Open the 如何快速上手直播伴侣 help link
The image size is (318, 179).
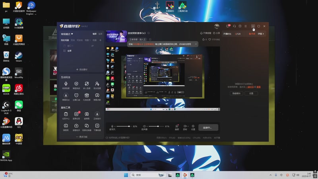118,138
